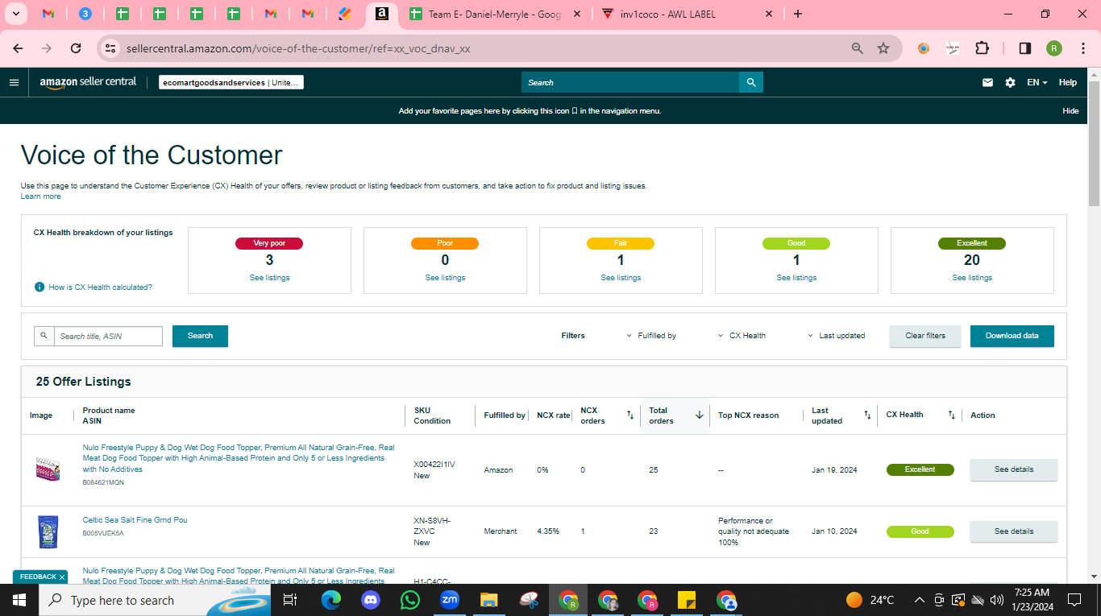The width and height of the screenshot is (1101, 616).
Task: Click Clear filters button
Action: coord(925,336)
